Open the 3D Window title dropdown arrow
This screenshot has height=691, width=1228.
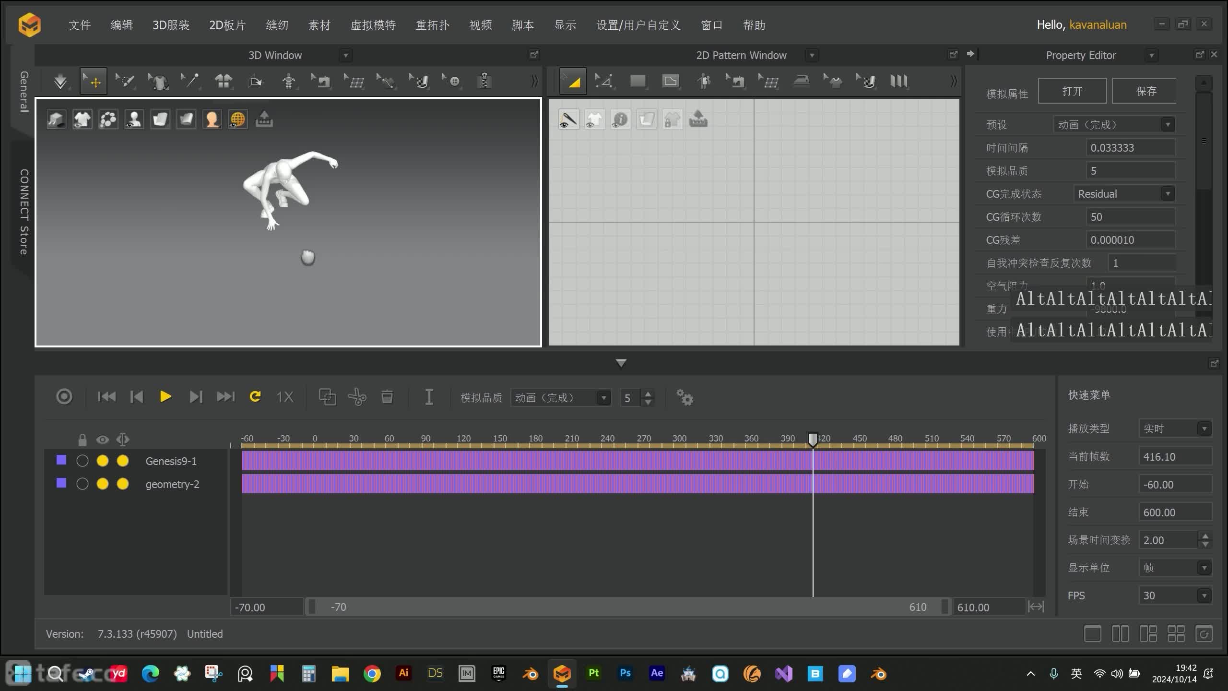pos(345,55)
